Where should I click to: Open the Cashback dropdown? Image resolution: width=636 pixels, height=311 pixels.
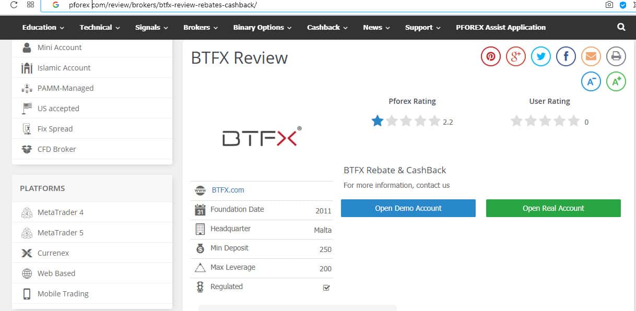point(327,27)
